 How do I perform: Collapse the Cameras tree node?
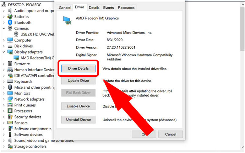[x=4, y=28]
